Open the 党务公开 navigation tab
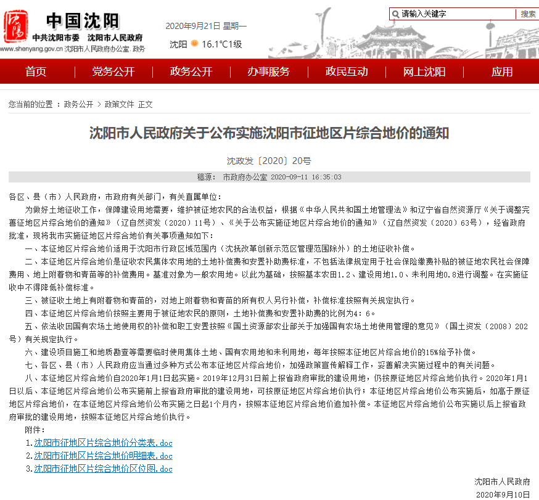The height and width of the screenshot is (500, 539). 112,71
